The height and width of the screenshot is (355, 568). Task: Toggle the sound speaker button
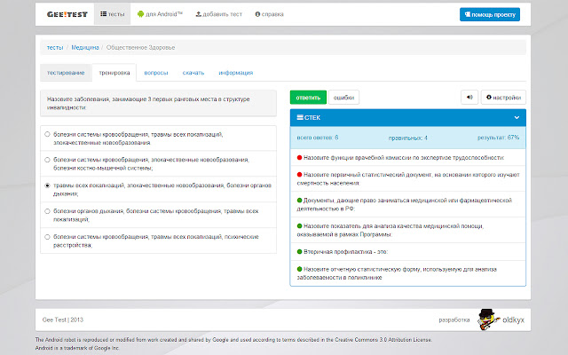[469, 98]
